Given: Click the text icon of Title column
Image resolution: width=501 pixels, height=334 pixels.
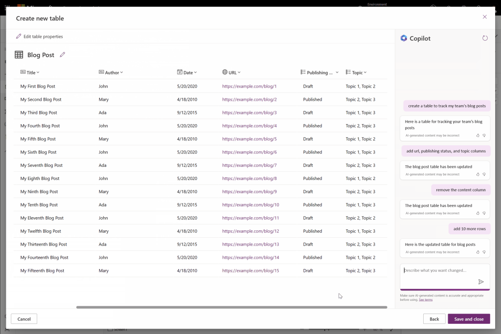Looking at the screenshot, I should (23, 72).
